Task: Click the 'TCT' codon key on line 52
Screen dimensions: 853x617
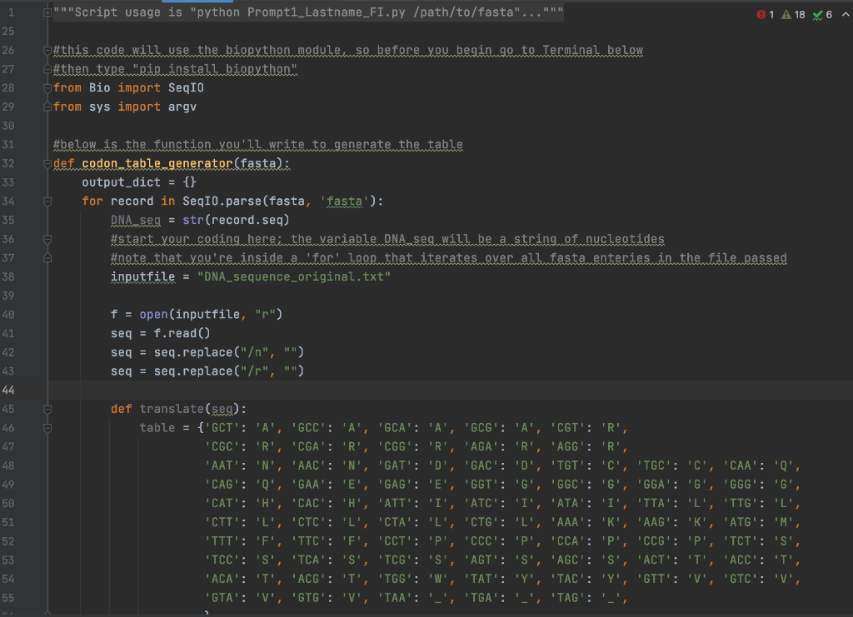Action: (x=741, y=542)
